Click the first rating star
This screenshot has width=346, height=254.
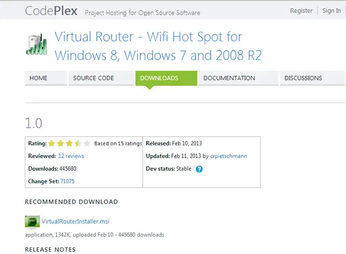pos(52,144)
